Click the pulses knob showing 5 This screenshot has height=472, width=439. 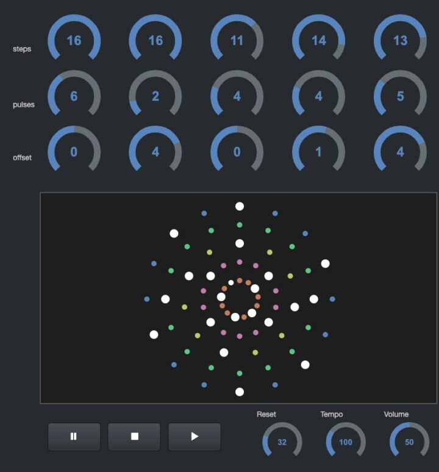click(x=400, y=96)
